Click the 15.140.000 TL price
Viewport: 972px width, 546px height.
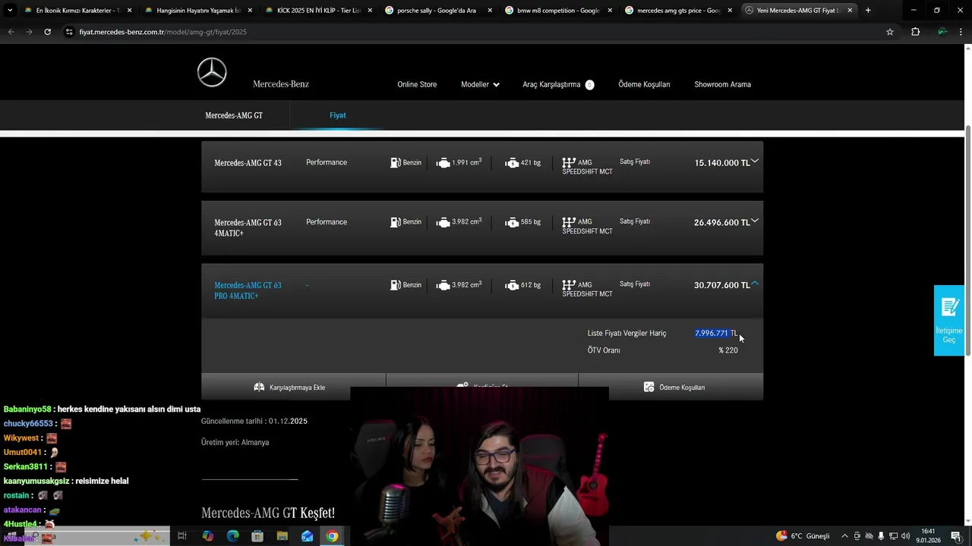click(x=721, y=162)
